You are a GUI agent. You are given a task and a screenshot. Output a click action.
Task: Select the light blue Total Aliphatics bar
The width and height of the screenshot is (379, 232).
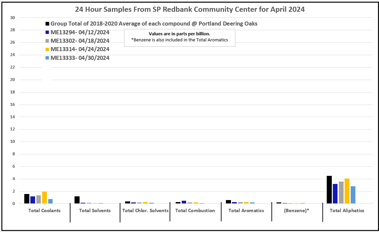click(353, 195)
